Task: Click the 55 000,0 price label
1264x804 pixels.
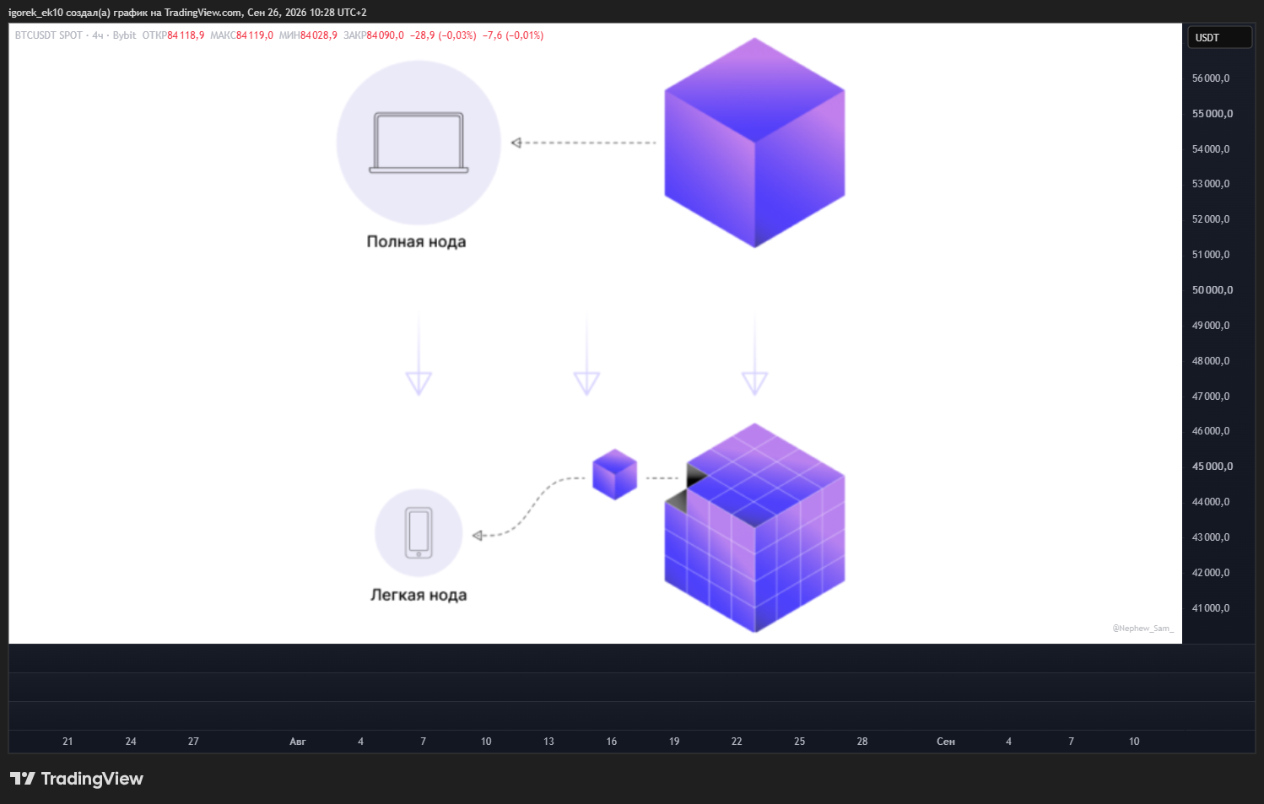Action: 1213,114
